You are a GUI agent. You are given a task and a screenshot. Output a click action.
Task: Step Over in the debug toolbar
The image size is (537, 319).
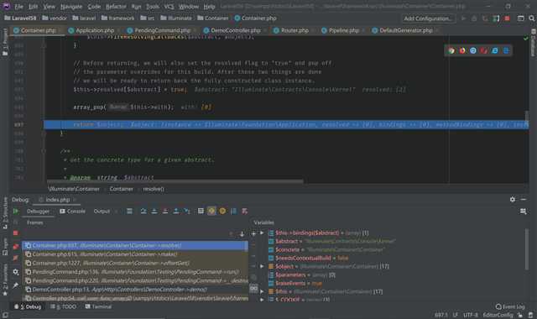click(143, 211)
